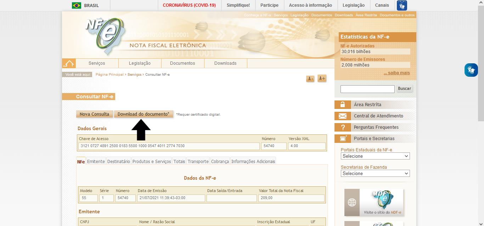Switch to the Produtos e Serviços tab
Image resolution: width=484 pixels, height=226 pixels.
pyautogui.click(x=152, y=161)
